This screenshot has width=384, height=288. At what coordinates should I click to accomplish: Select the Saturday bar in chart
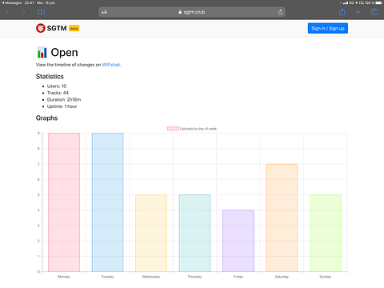coord(282,218)
